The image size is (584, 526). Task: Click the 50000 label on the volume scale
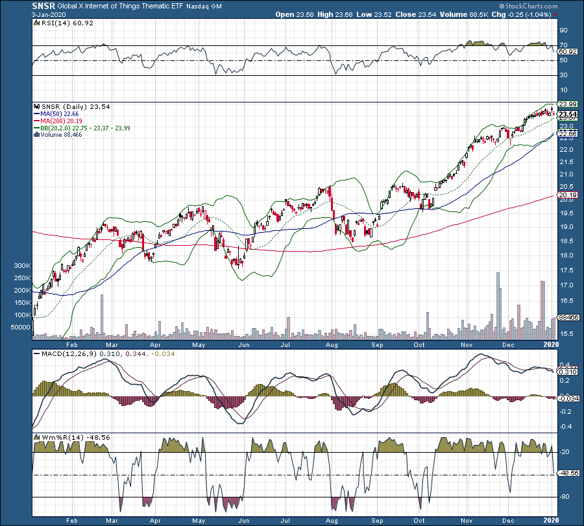click(x=21, y=328)
